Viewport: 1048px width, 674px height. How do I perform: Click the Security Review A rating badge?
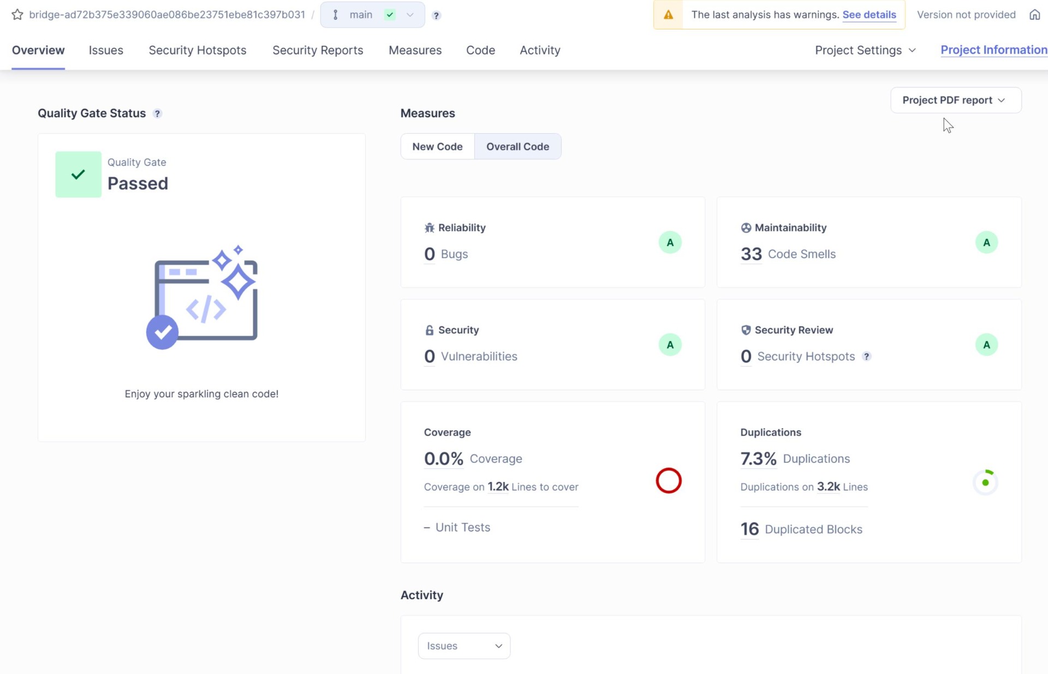tap(986, 345)
